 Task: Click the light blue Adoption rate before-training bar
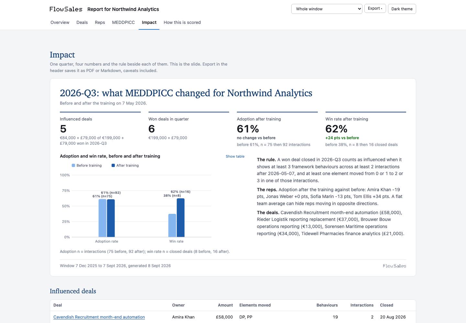coord(103,218)
